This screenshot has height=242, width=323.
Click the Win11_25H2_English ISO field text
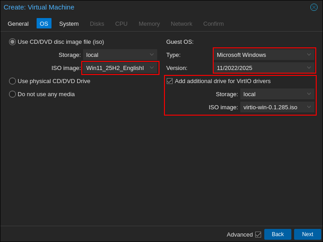(115, 68)
